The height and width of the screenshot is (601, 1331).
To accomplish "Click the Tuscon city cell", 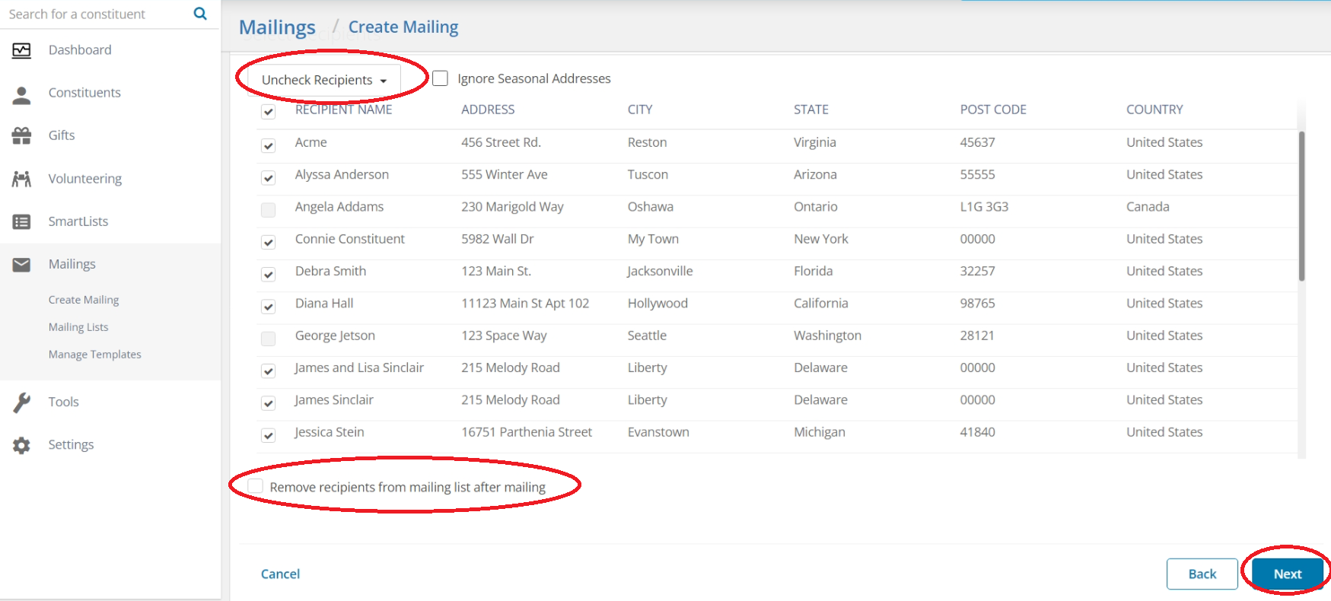I will click(648, 174).
